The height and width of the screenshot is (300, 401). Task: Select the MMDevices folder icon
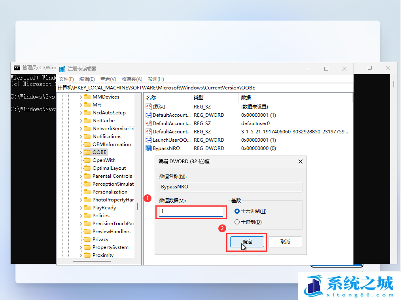pyautogui.click(x=87, y=97)
